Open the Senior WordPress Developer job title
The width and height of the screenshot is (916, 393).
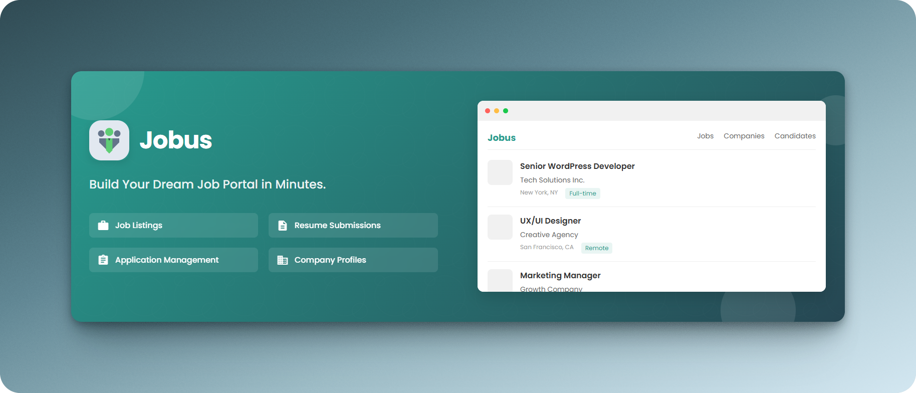577,166
